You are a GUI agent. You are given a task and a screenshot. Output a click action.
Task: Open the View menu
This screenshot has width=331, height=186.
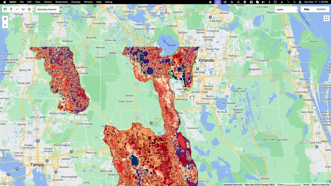tap(37, 2)
